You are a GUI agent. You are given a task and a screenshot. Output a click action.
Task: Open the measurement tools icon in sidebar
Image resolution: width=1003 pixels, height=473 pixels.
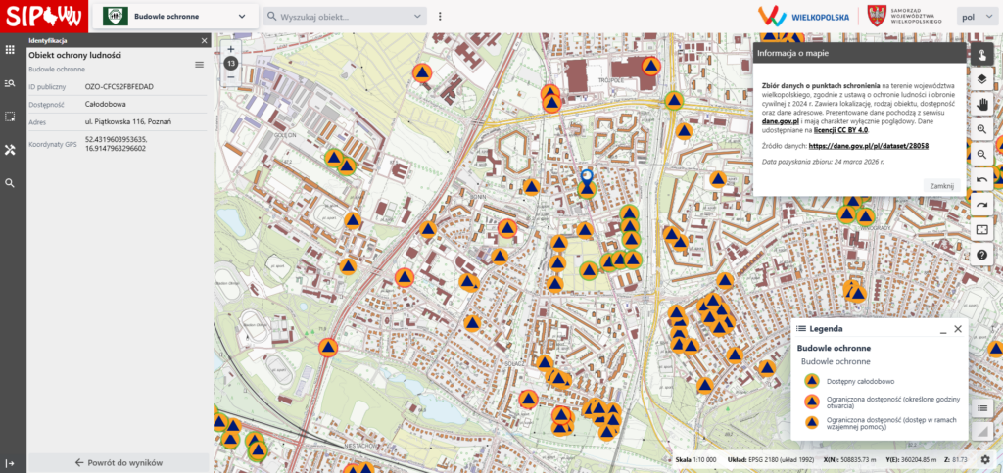tap(10, 150)
